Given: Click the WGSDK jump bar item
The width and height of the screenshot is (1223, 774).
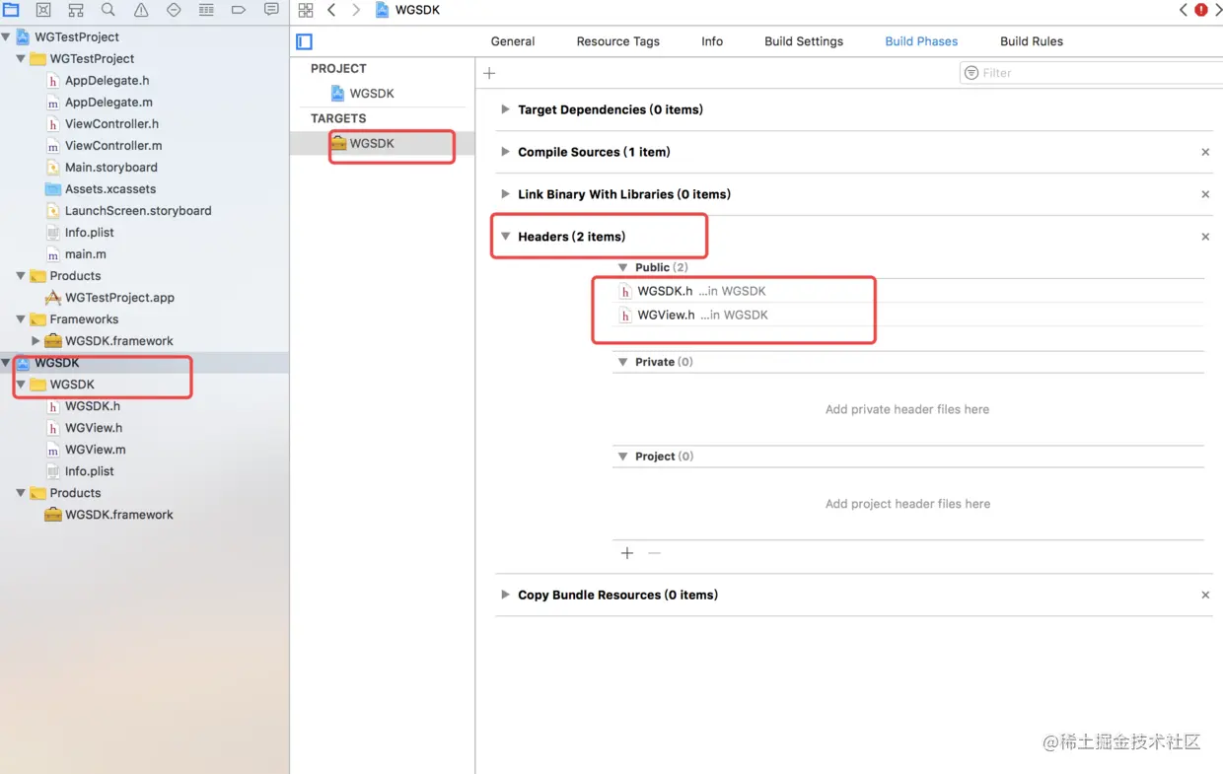Looking at the screenshot, I should click(407, 10).
